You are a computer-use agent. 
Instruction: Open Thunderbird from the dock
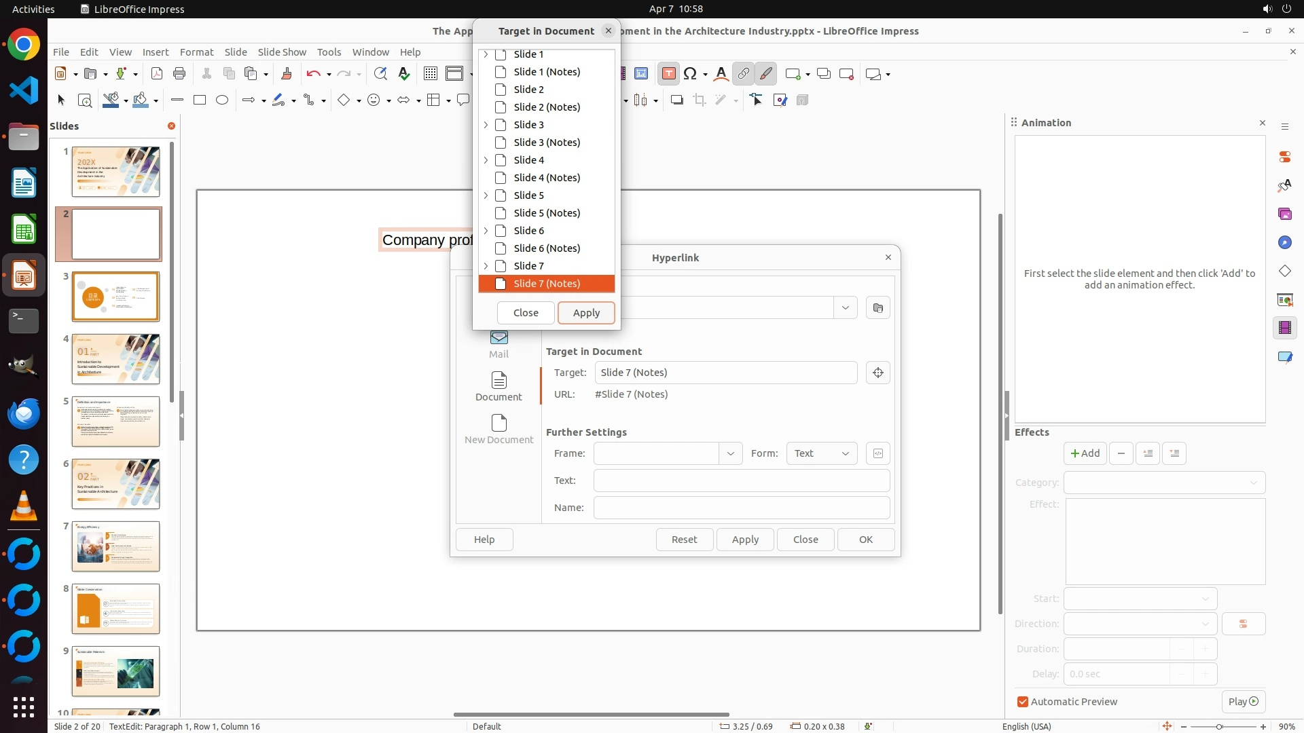(x=24, y=413)
